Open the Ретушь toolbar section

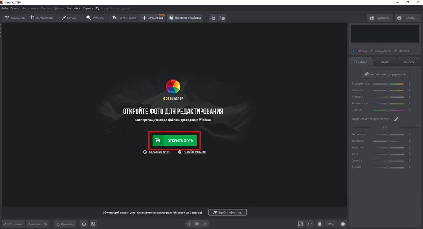(69, 18)
